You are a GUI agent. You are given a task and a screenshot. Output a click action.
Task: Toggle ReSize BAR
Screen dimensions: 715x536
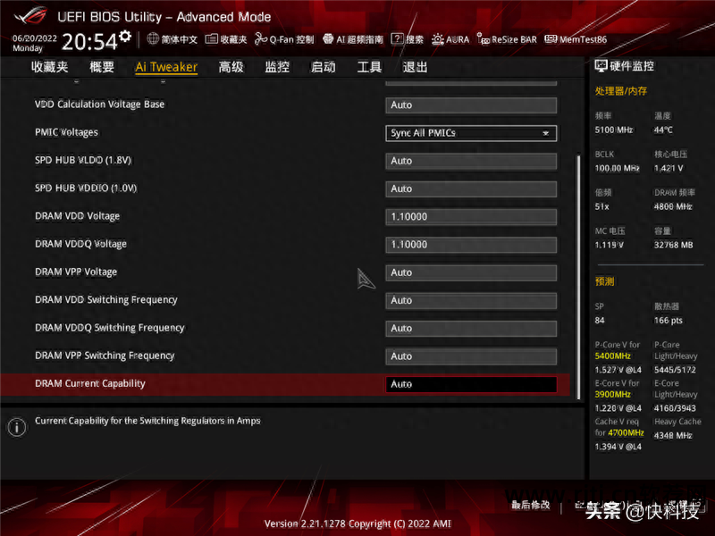coord(507,39)
